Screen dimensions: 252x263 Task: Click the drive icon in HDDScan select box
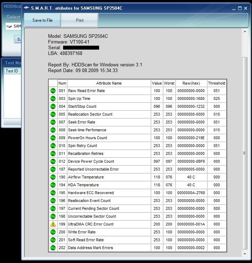pos(9,26)
